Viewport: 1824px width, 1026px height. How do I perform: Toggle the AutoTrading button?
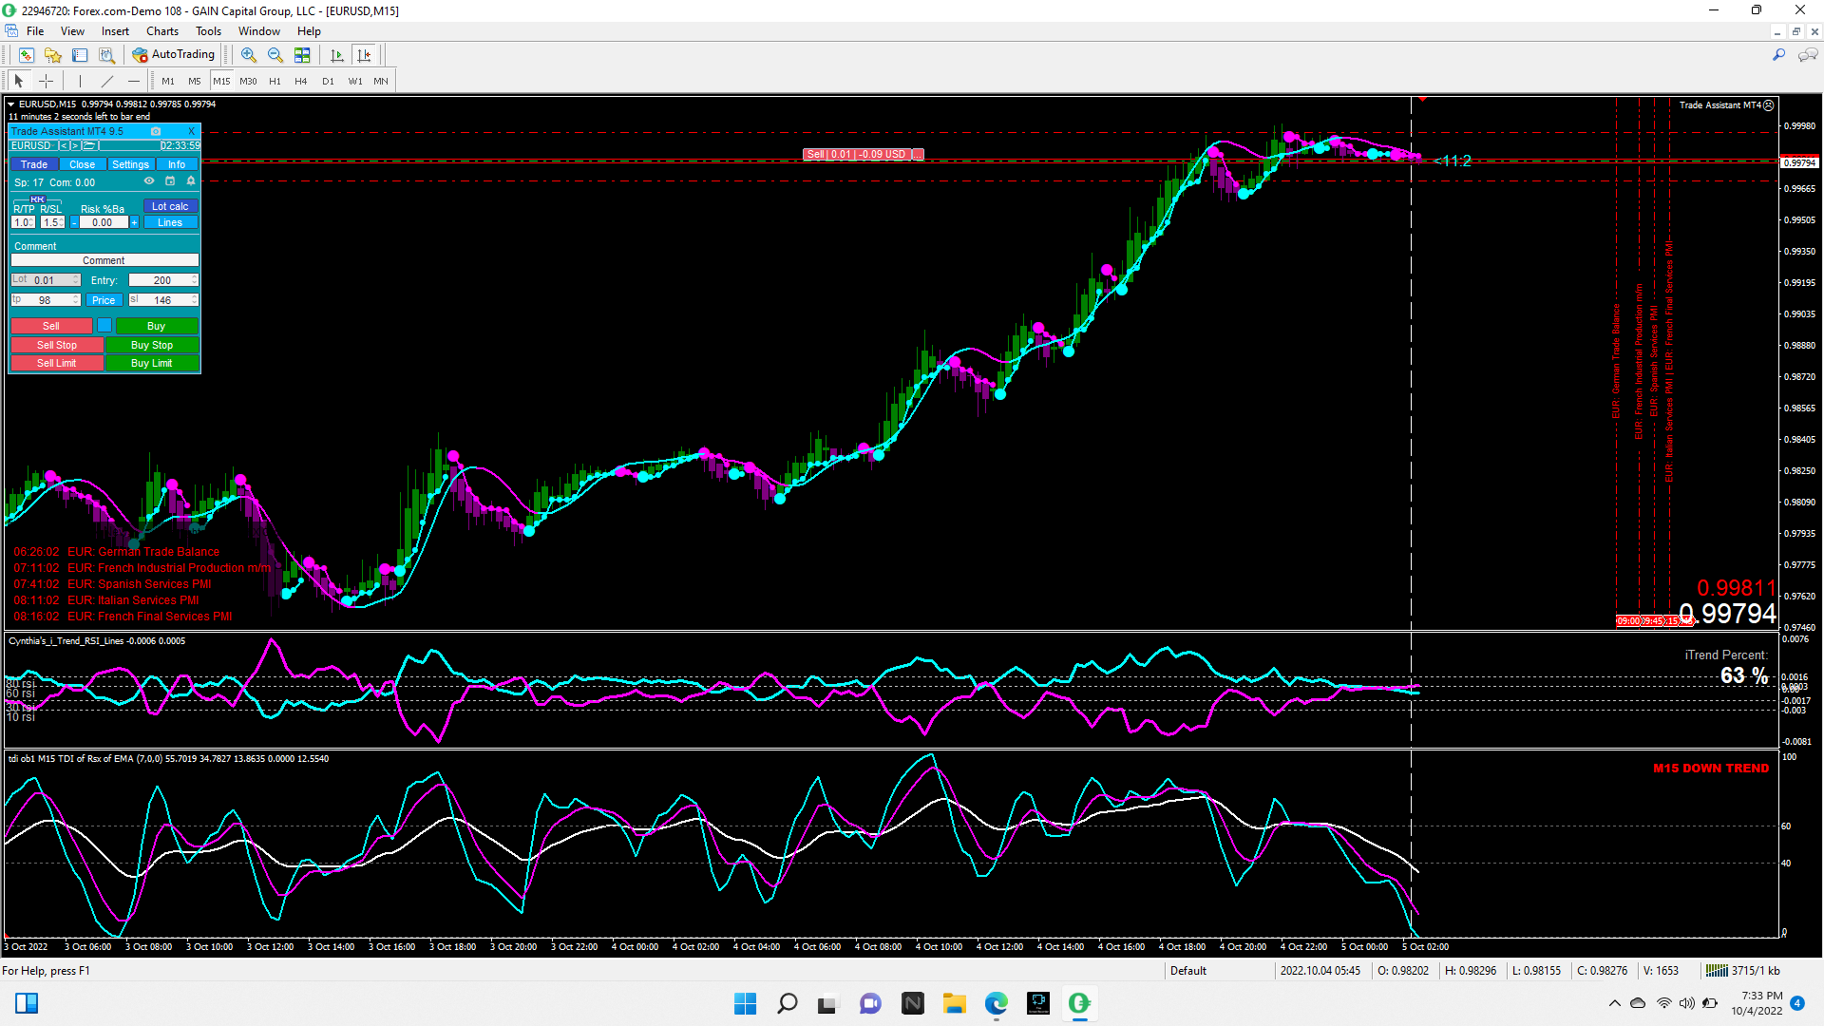tap(174, 55)
